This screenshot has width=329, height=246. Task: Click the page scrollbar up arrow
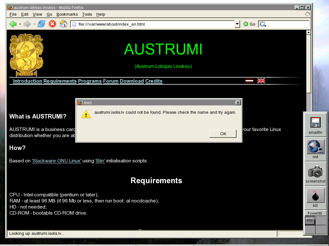pos(308,32)
